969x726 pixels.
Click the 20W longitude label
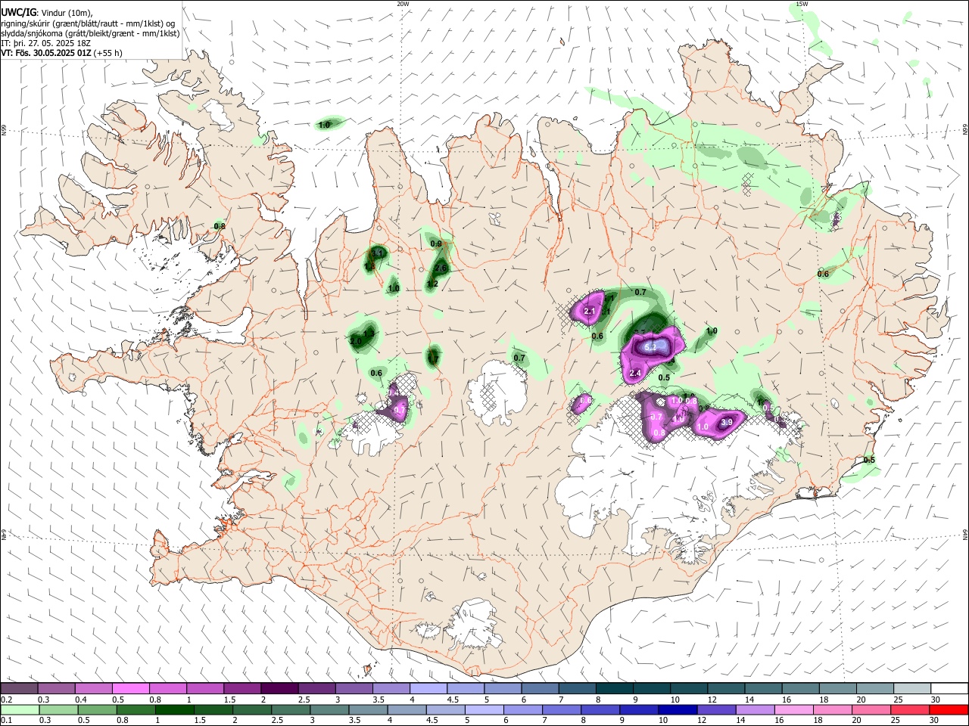(403, 4)
